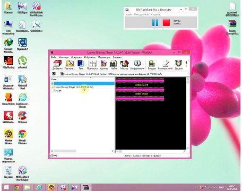Open the Windows Start button
The width and height of the screenshot is (242, 191).
pyautogui.click(x=6, y=187)
